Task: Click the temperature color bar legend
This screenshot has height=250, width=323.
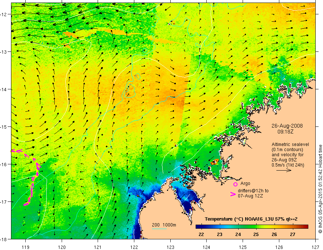Action: click(x=252, y=227)
